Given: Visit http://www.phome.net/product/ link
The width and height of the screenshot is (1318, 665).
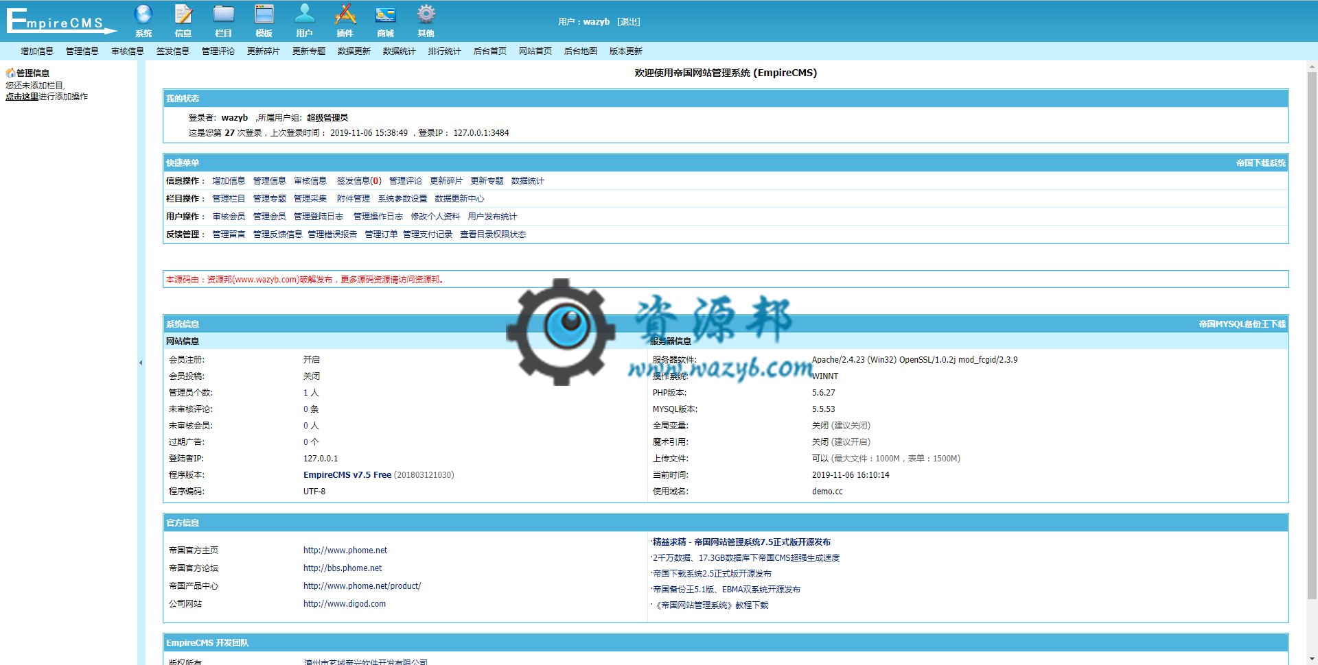Looking at the screenshot, I should click(x=362, y=586).
